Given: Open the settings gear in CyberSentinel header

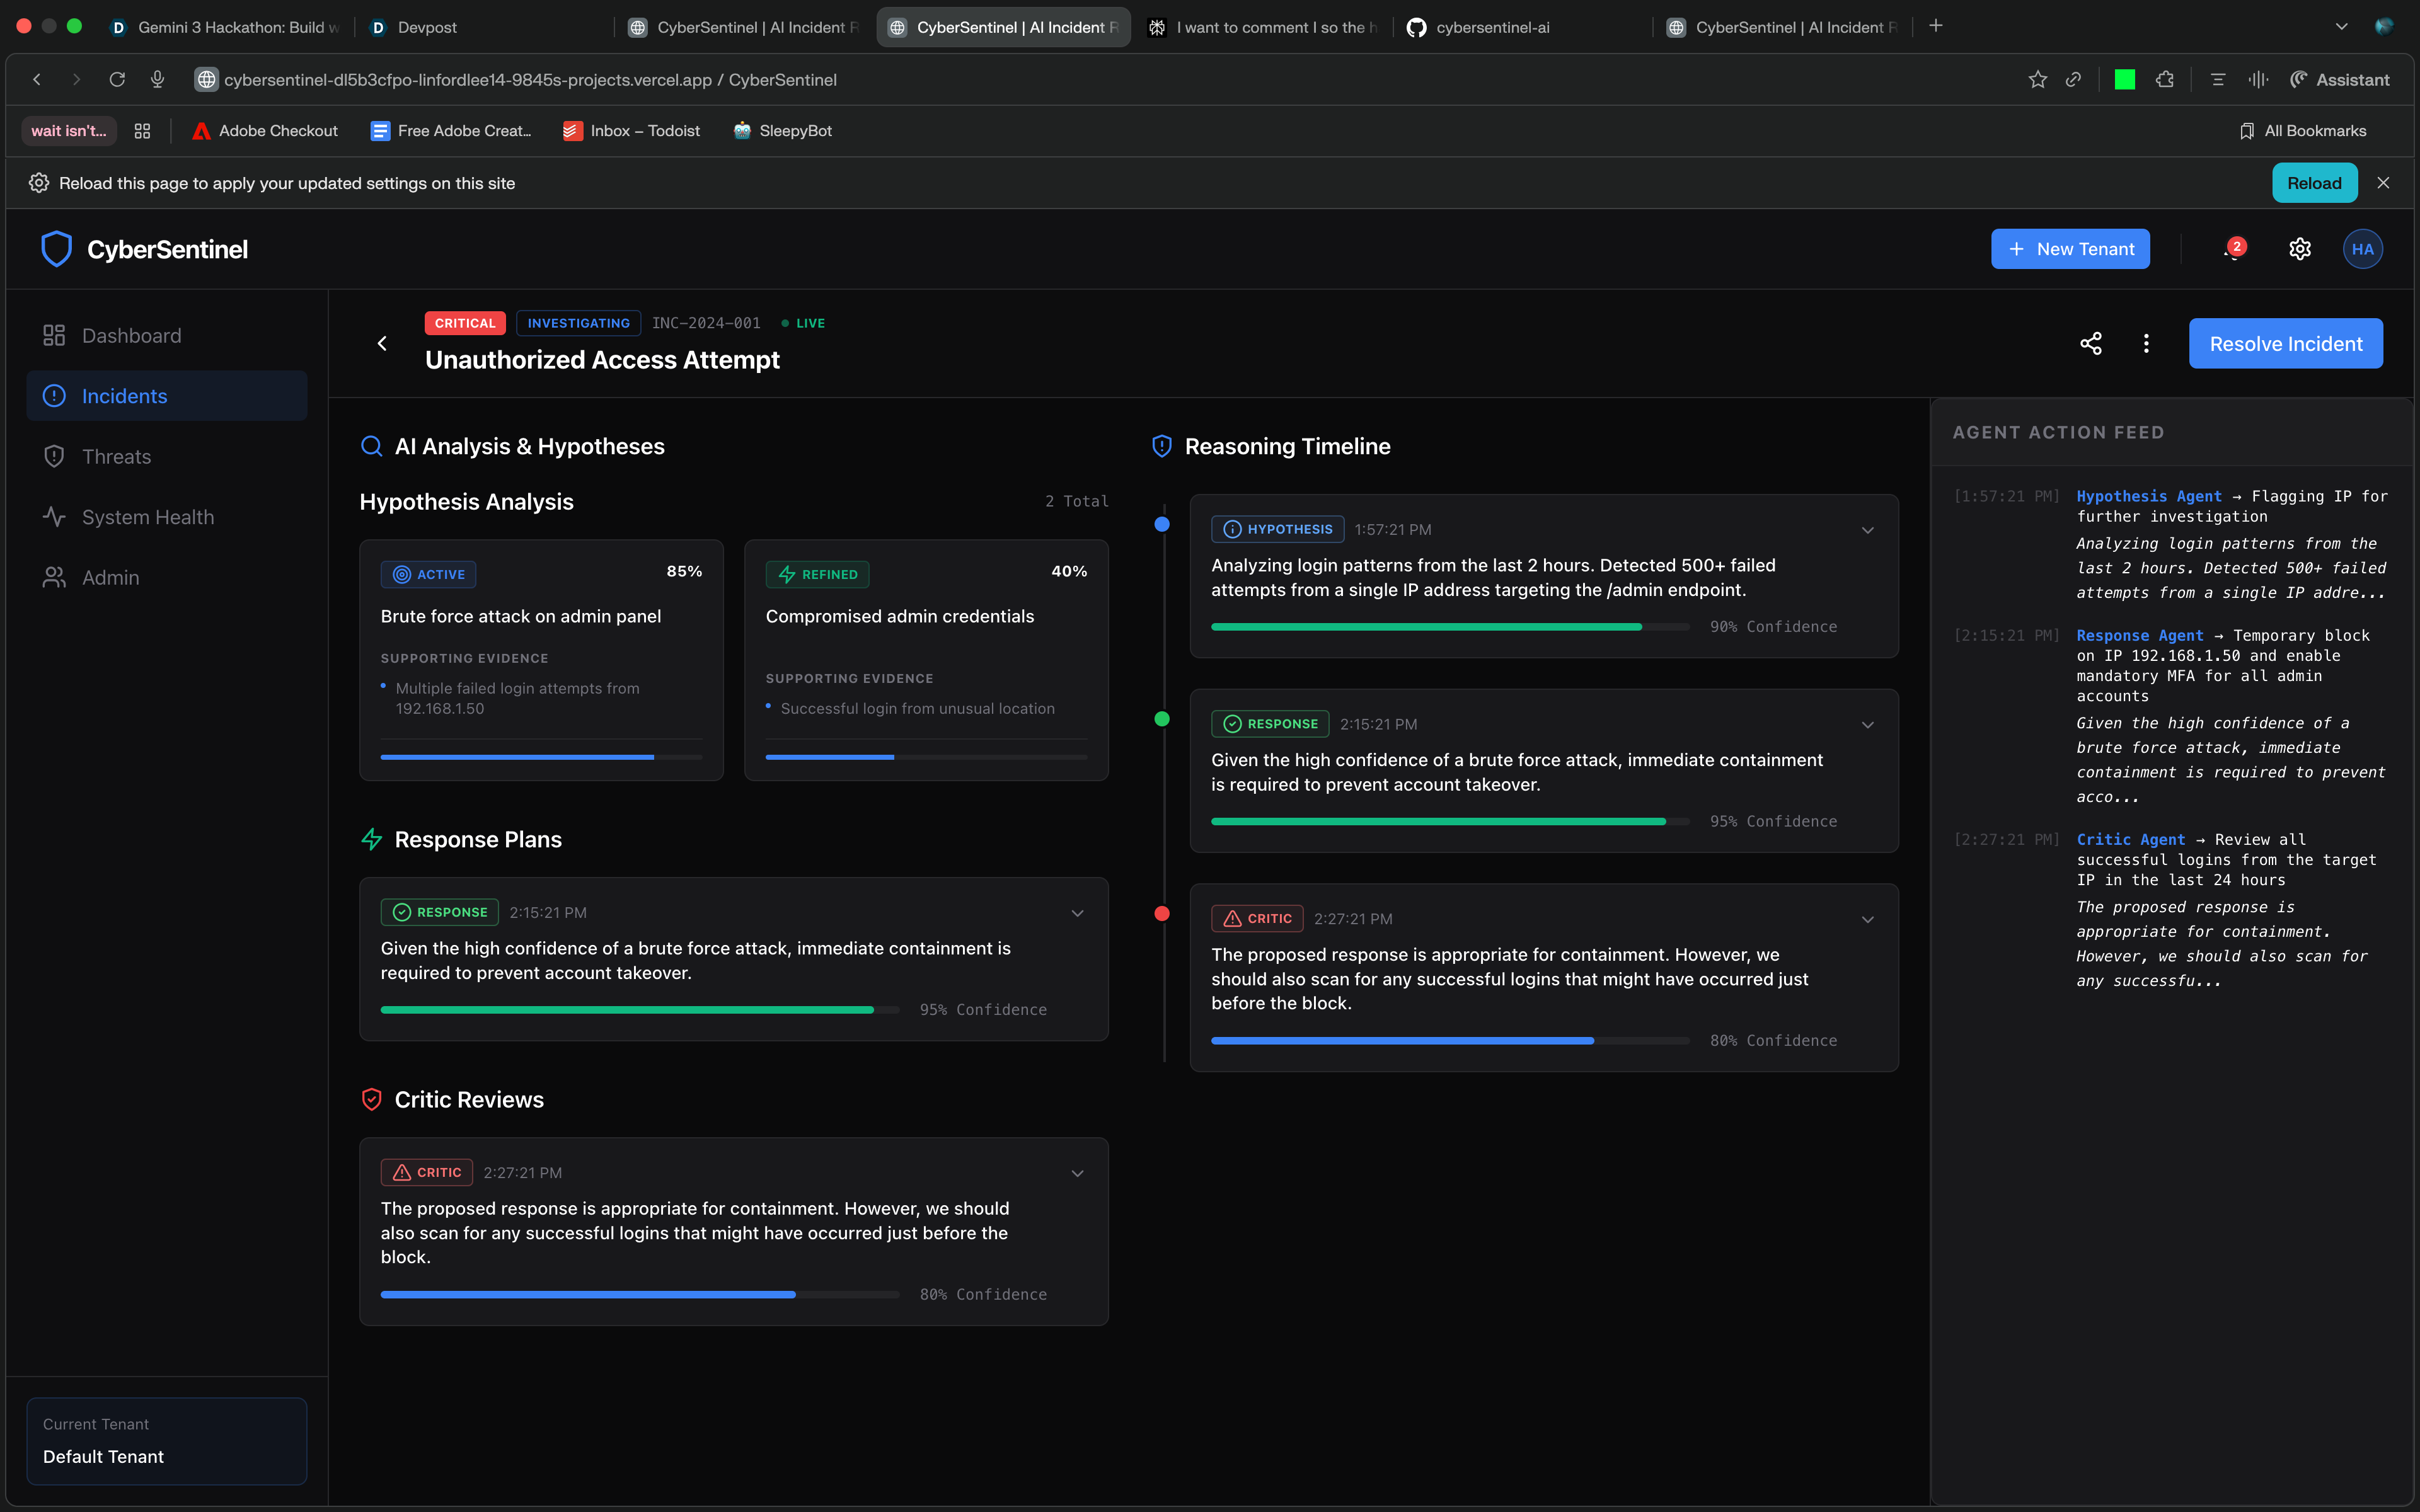Looking at the screenshot, I should [2300, 249].
